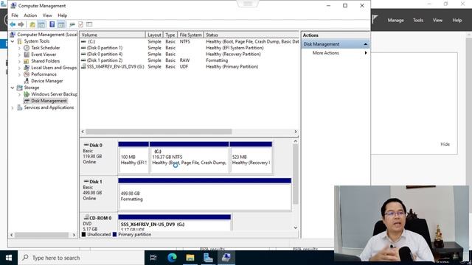Open the Help menu in Computer Management
The image size is (472, 265).
tap(62, 15)
